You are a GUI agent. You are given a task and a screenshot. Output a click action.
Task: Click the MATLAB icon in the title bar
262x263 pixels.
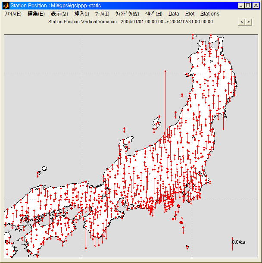click(6, 6)
